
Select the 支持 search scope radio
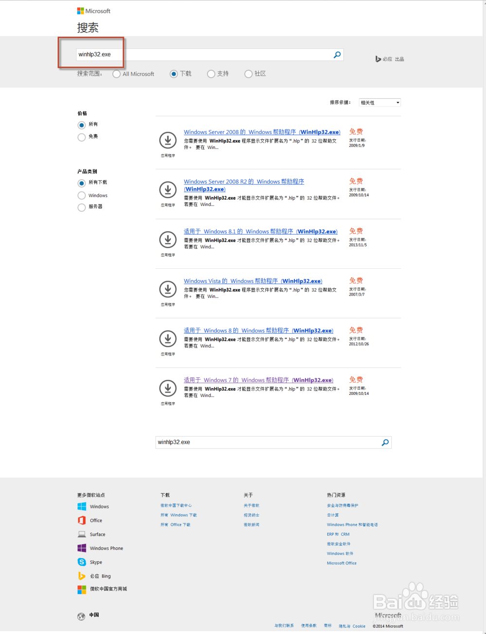[211, 74]
